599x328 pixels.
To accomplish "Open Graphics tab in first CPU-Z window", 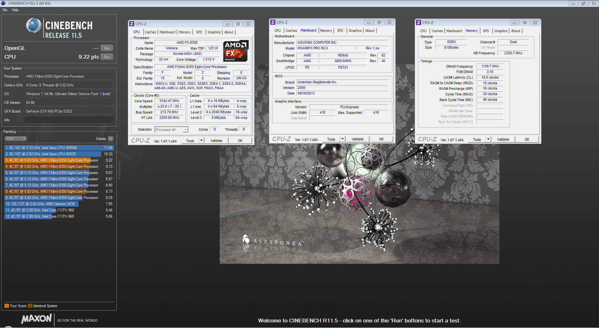I will tap(214, 32).
